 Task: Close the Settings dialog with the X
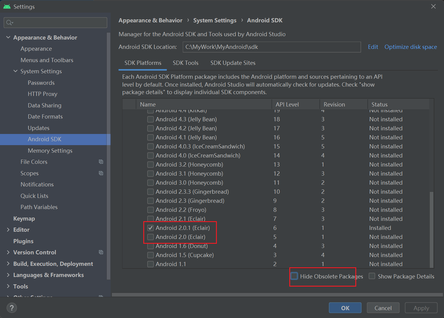(433, 6)
